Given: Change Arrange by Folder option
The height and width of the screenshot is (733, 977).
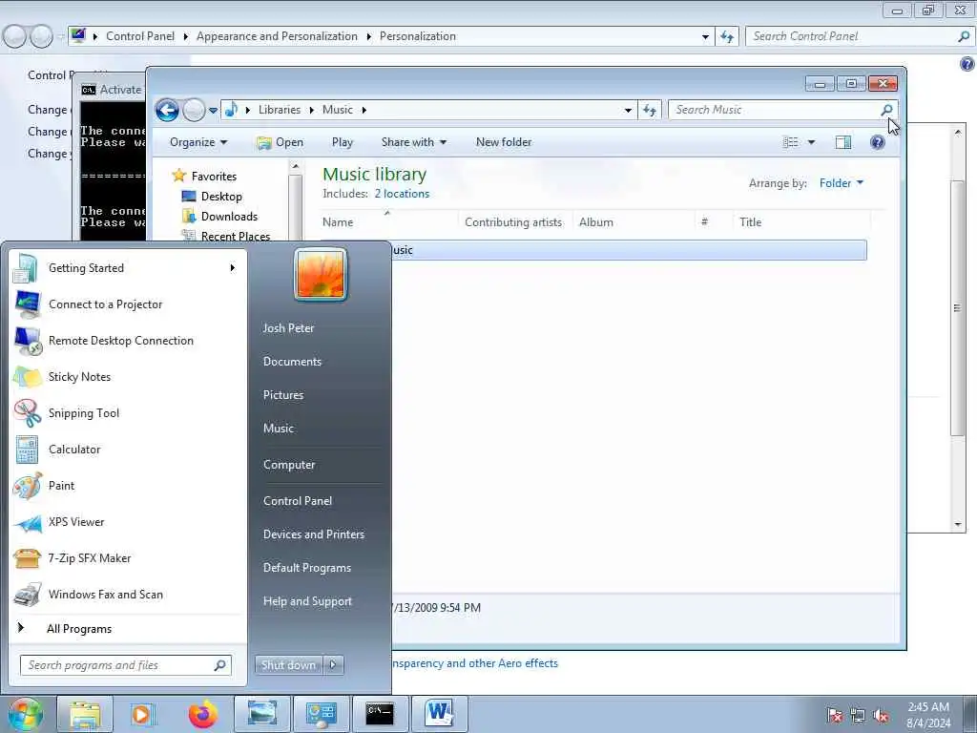Looking at the screenshot, I should point(842,183).
